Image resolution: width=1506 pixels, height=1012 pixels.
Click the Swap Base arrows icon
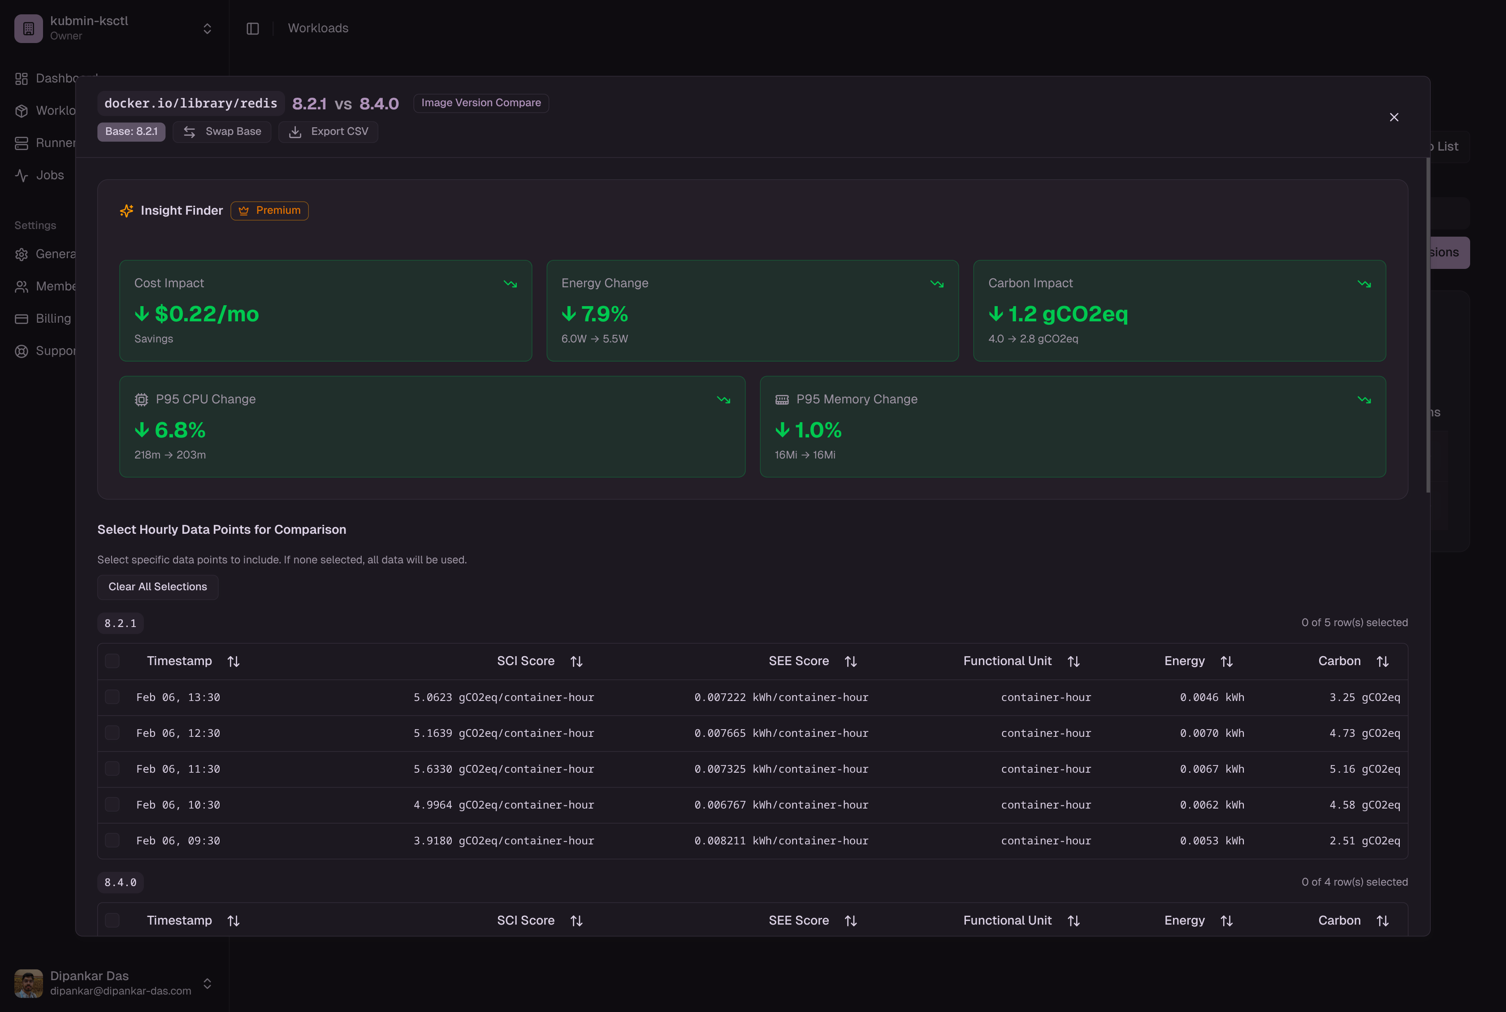coord(189,132)
